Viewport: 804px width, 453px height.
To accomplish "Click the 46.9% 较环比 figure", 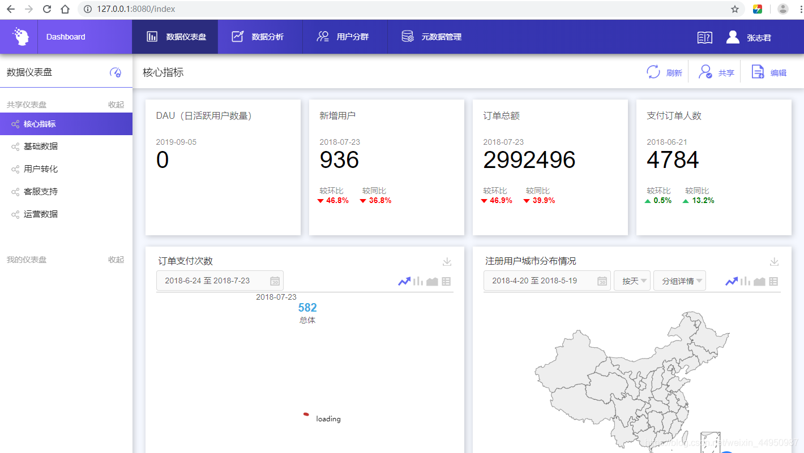I will (501, 200).
